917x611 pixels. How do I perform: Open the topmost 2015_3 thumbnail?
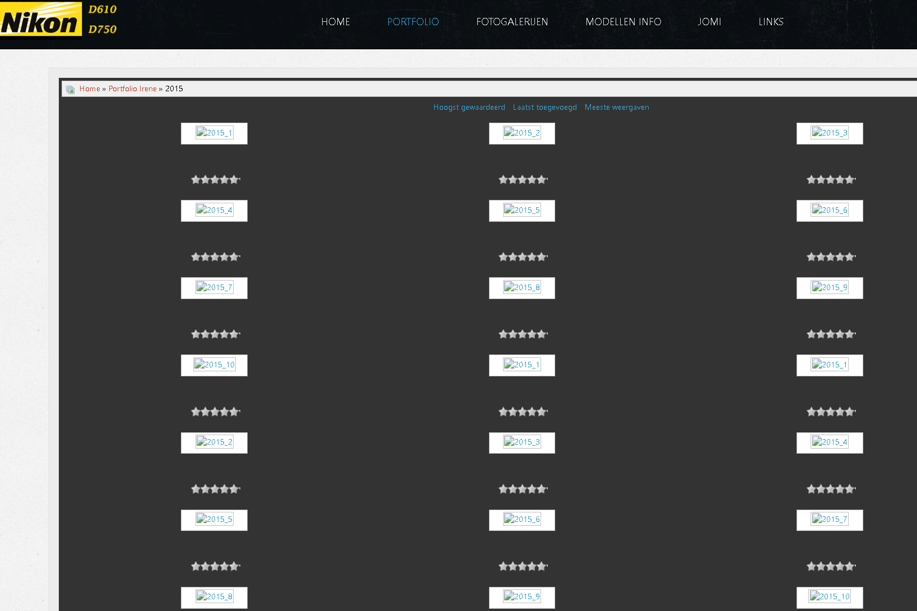pyautogui.click(x=830, y=133)
